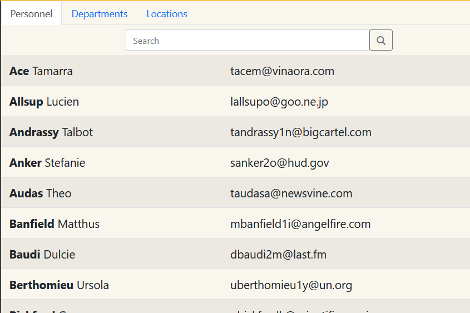Click email taudasa@newsvine.com
470x313 pixels.
coord(291,193)
